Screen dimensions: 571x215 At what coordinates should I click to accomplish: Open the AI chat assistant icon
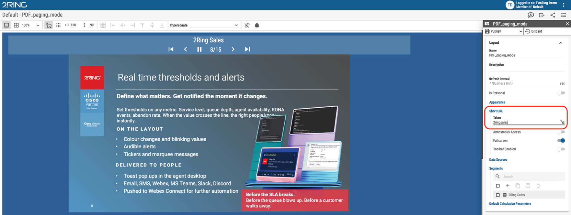coord(531,15)
